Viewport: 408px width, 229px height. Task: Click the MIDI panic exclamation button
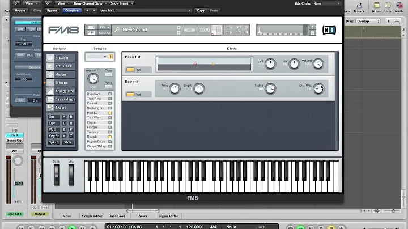pos(312,27)
